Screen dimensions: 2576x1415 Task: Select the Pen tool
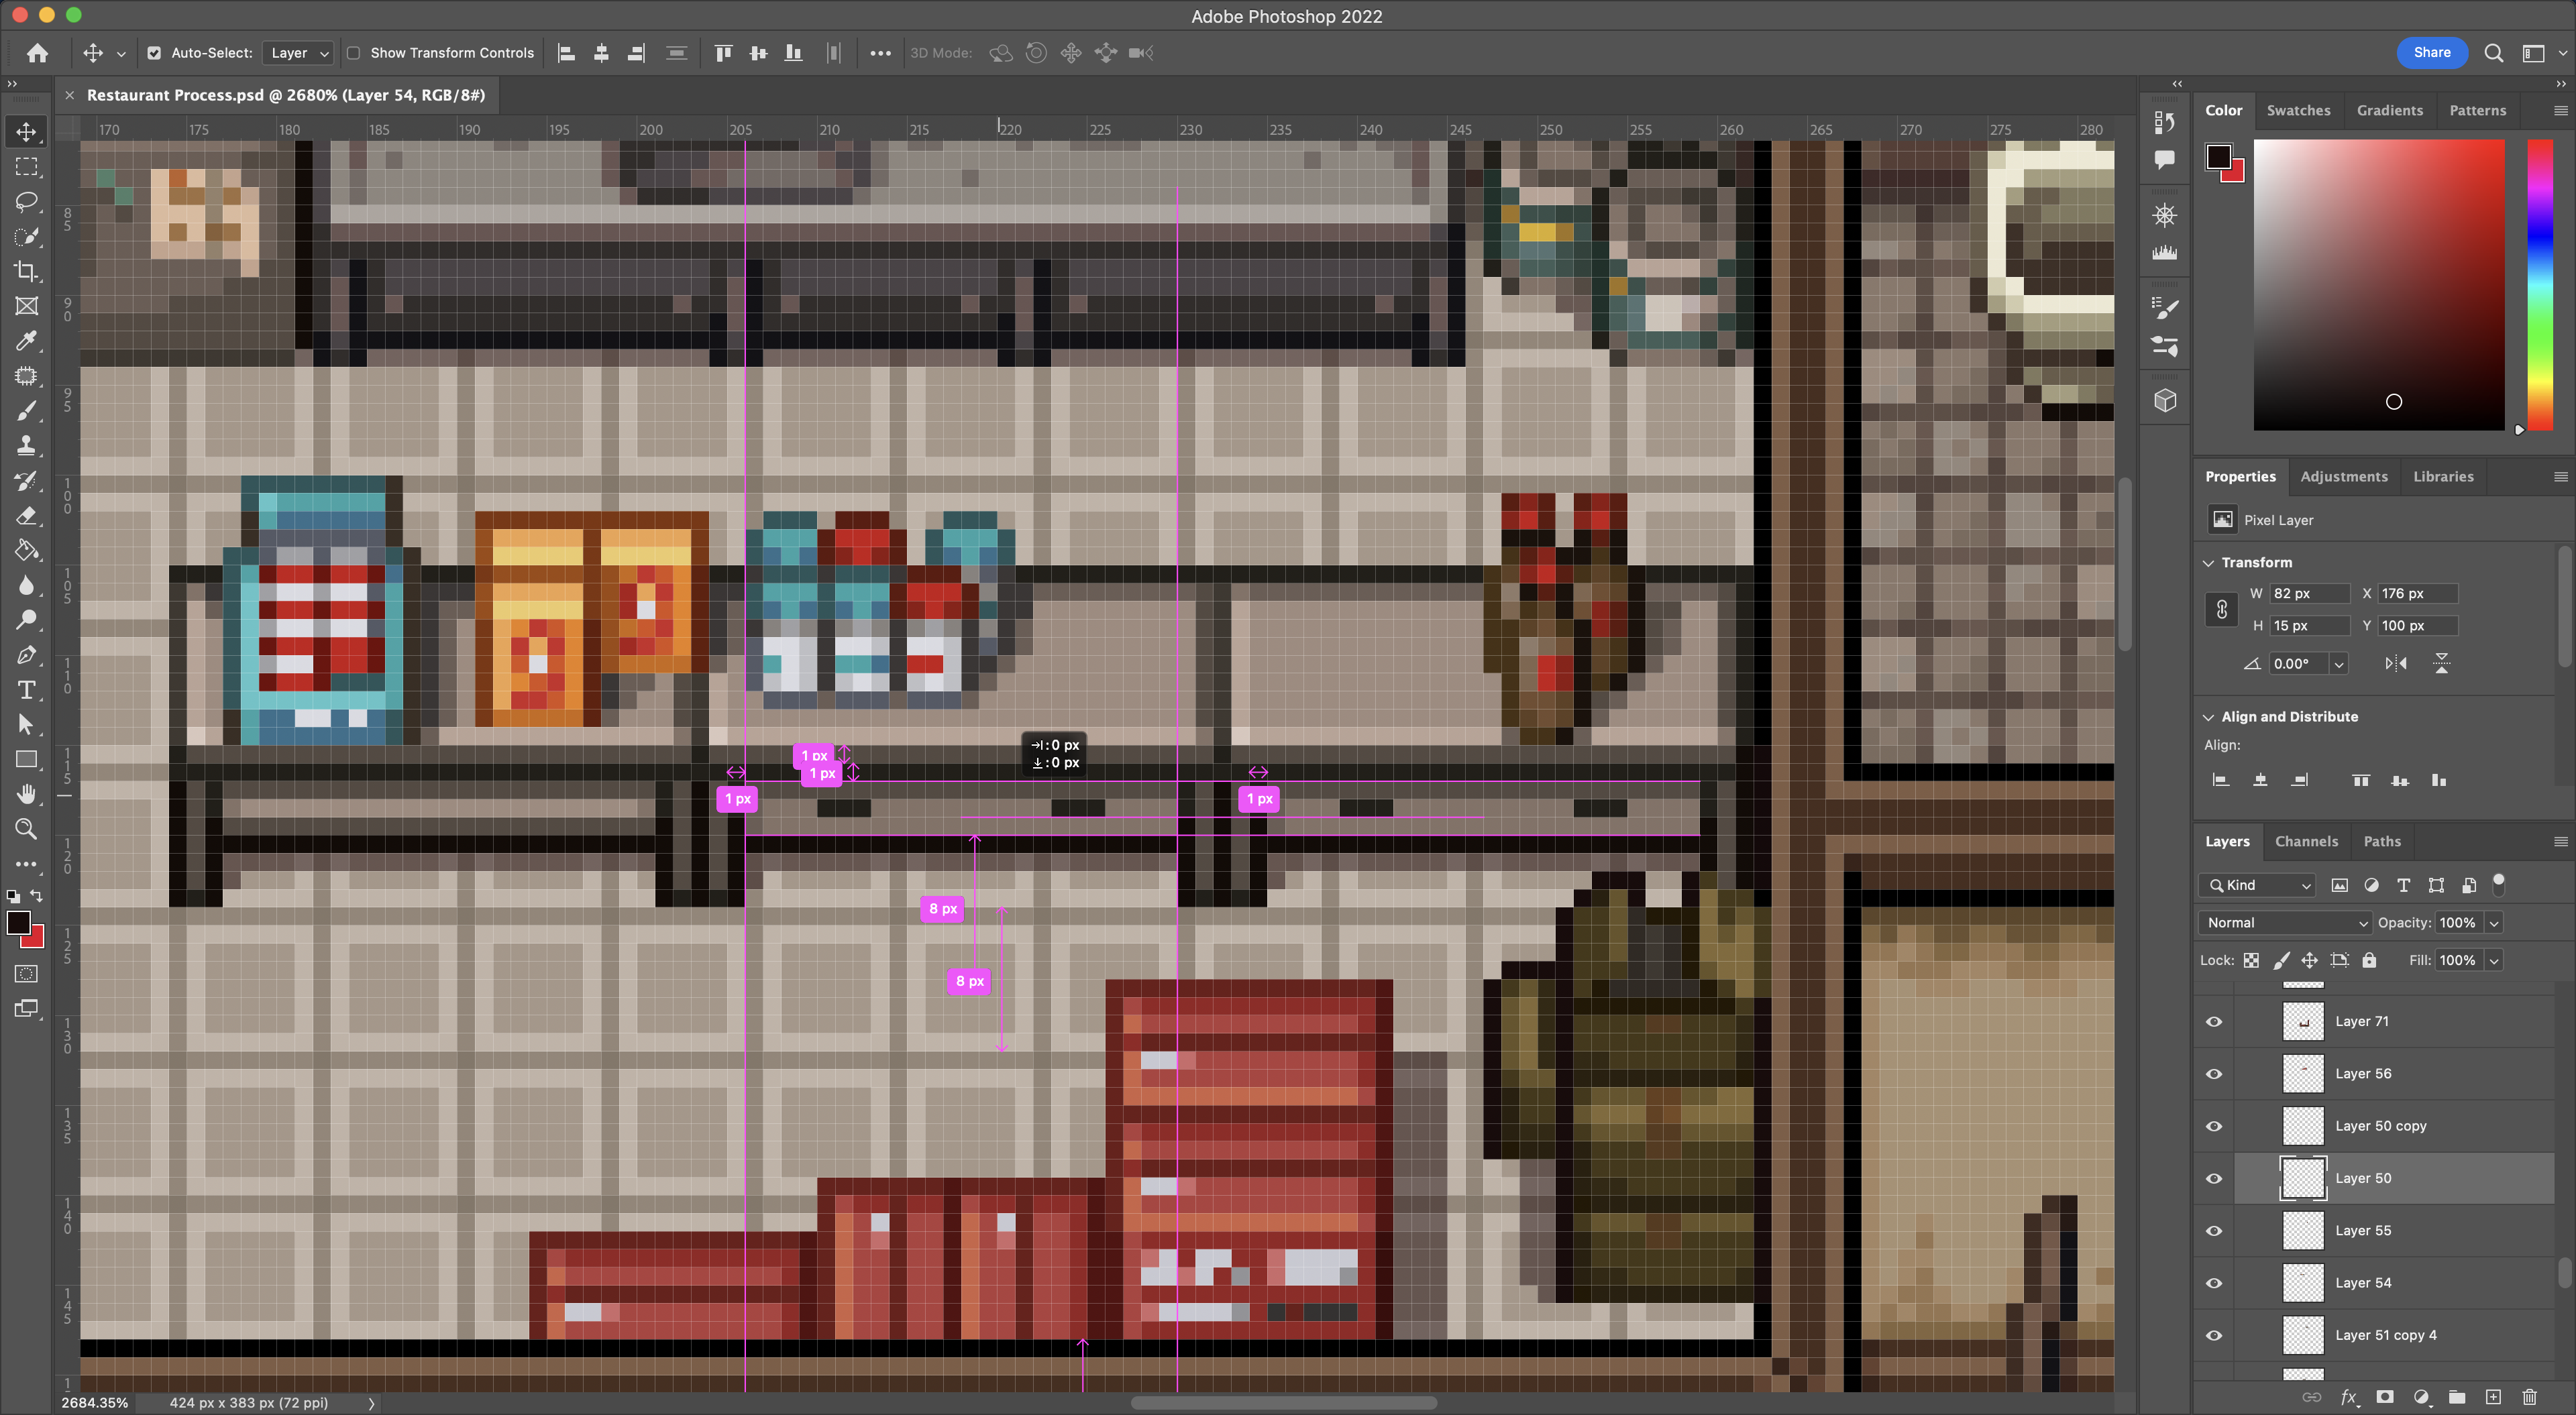27,655
